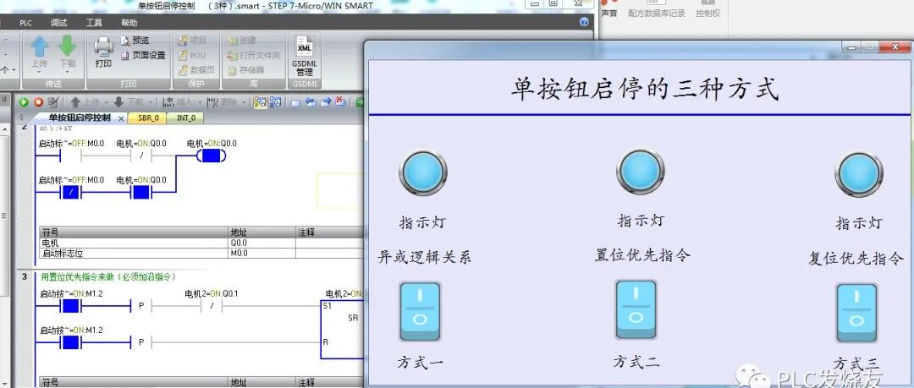Click the 异或逻辑关系 indicator lamp
Screen dimensions: 914x388
tap(423, 172)
